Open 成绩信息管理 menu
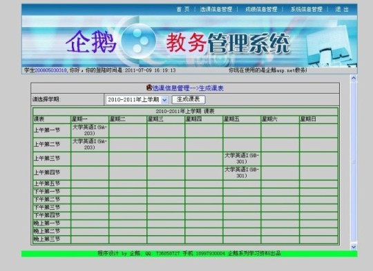This screenshot has height=271, width=373. coord(261,9)
